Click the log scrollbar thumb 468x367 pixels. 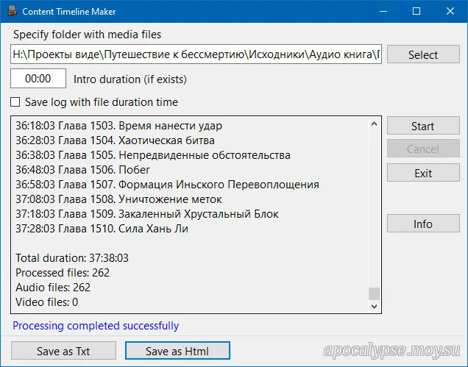coord(374,293)
